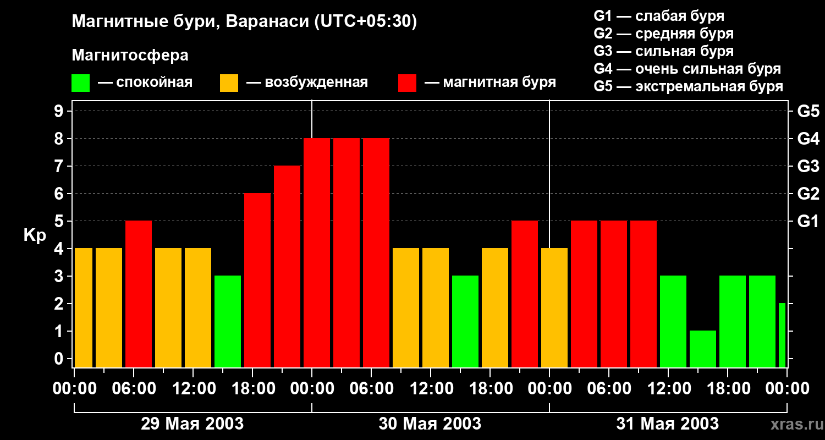Click the 'G2 — средняя буря' legend line
Screen dimensions: 825x440
point(663,34)
